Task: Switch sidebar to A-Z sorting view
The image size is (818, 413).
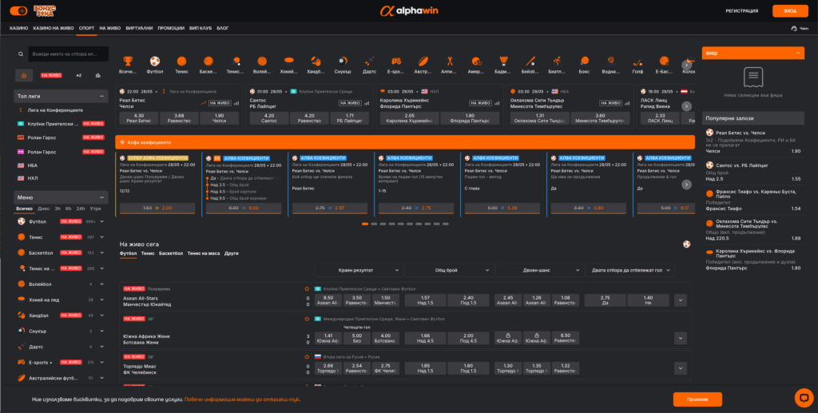Action: (78, 75)
